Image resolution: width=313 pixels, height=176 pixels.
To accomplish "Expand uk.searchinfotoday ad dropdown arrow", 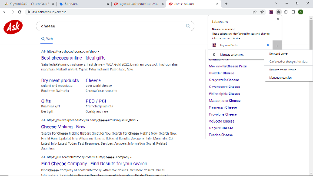I will click(131, 157).
